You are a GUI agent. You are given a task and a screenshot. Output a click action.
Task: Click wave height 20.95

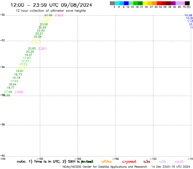(32, 49)
